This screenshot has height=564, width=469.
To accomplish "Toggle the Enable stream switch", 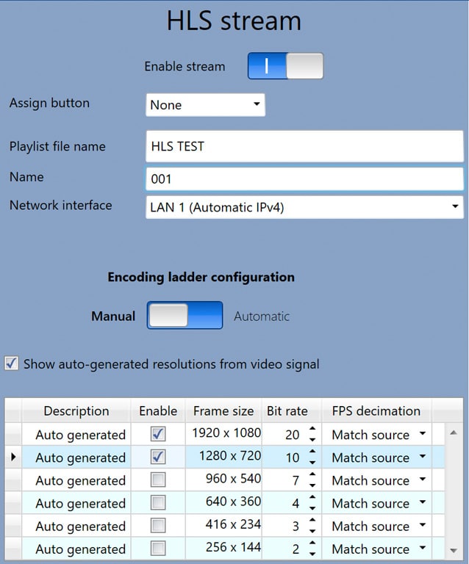I will tap(285, 66).
